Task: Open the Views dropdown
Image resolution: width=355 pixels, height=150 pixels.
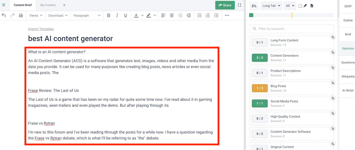Action: pos(36,15)
